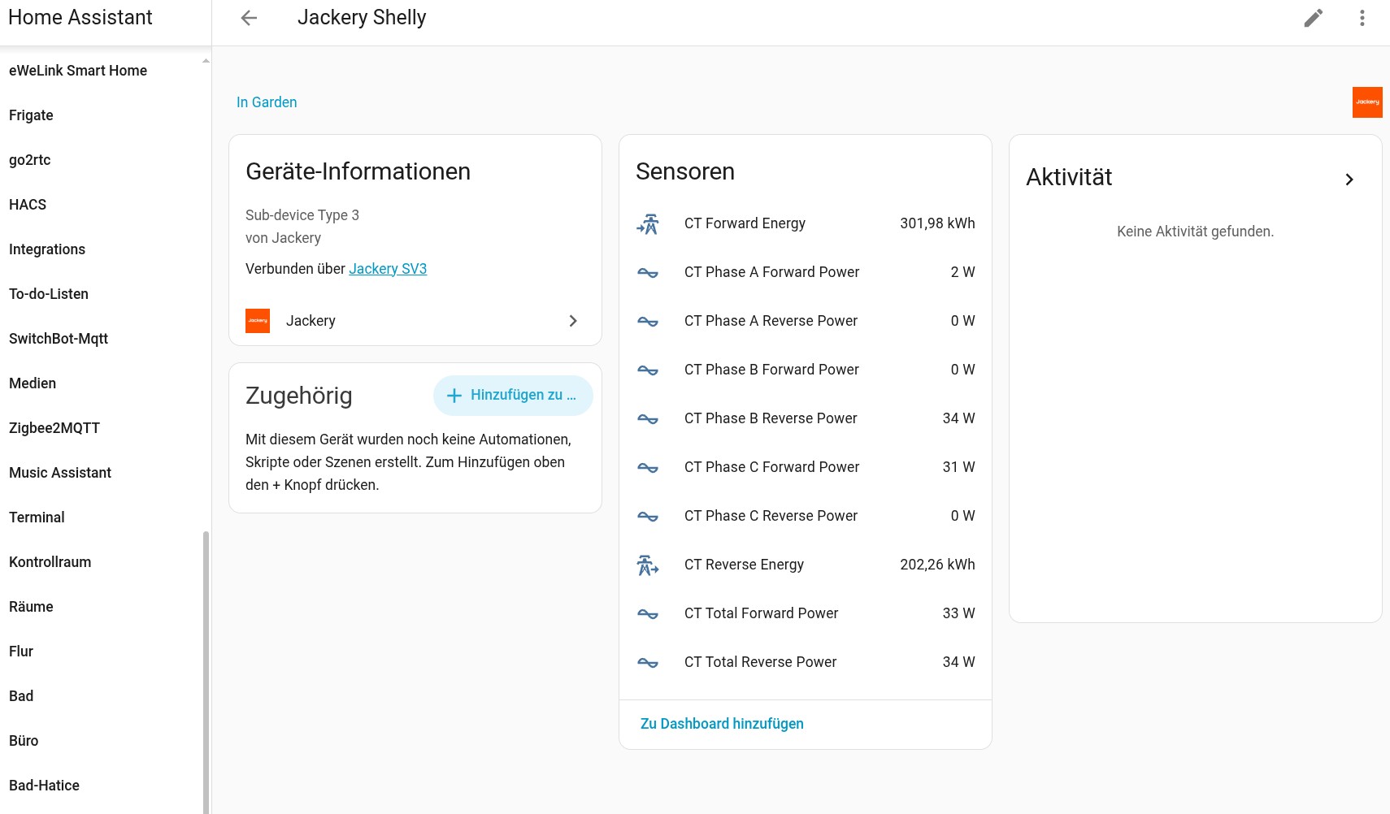Click the Zugehörig heading

[299, 396]
